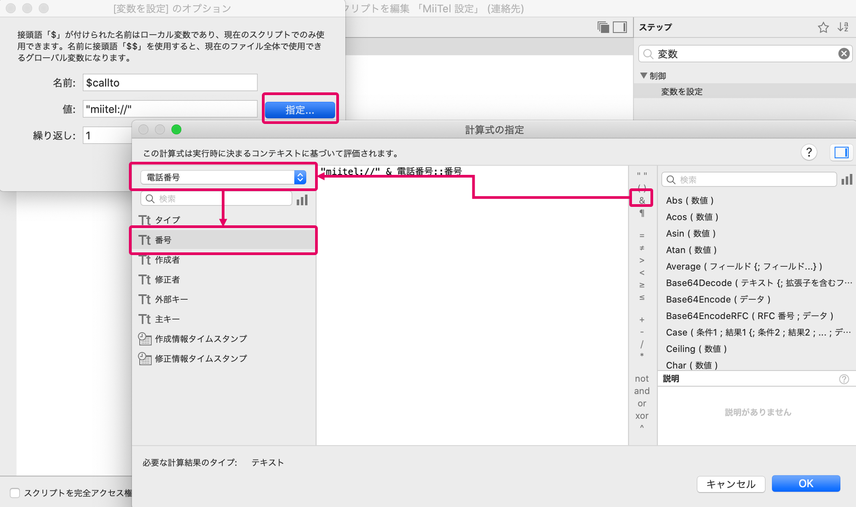Select the 番号 field
The image size is (856, 507).
[x=224, y=240]
